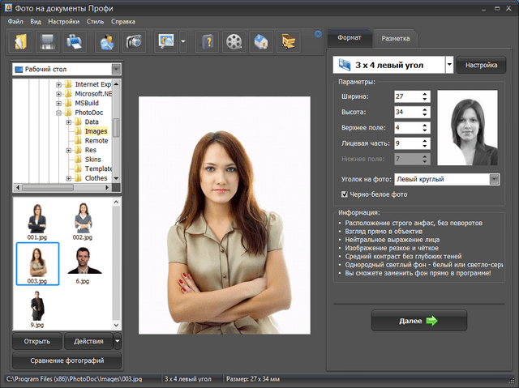Open the 3 x 4 левый угол format dropdown
The width and height of the screenshot is (519, 388).
[x=449, y=64]
